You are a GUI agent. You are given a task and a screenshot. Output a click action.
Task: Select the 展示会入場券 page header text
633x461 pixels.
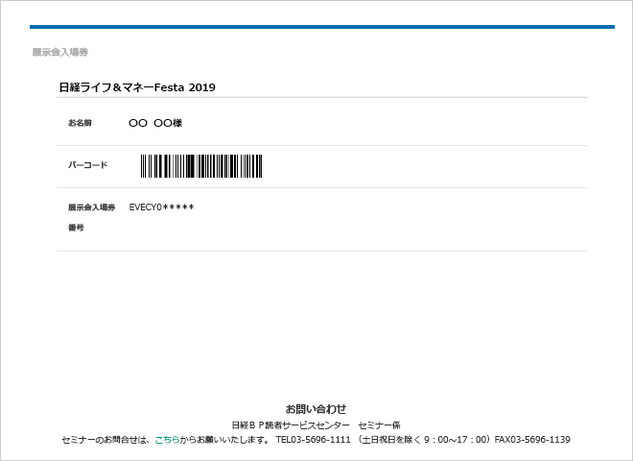(59, 52)
